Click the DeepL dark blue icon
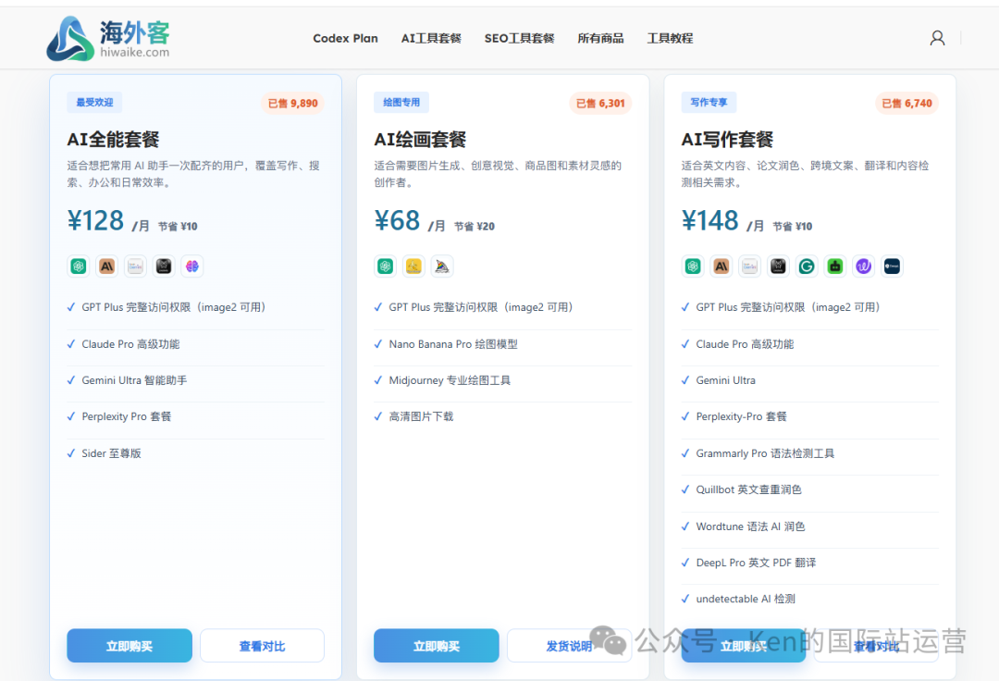The height and width of the screenshot is (681, 999). coord(892,266)
